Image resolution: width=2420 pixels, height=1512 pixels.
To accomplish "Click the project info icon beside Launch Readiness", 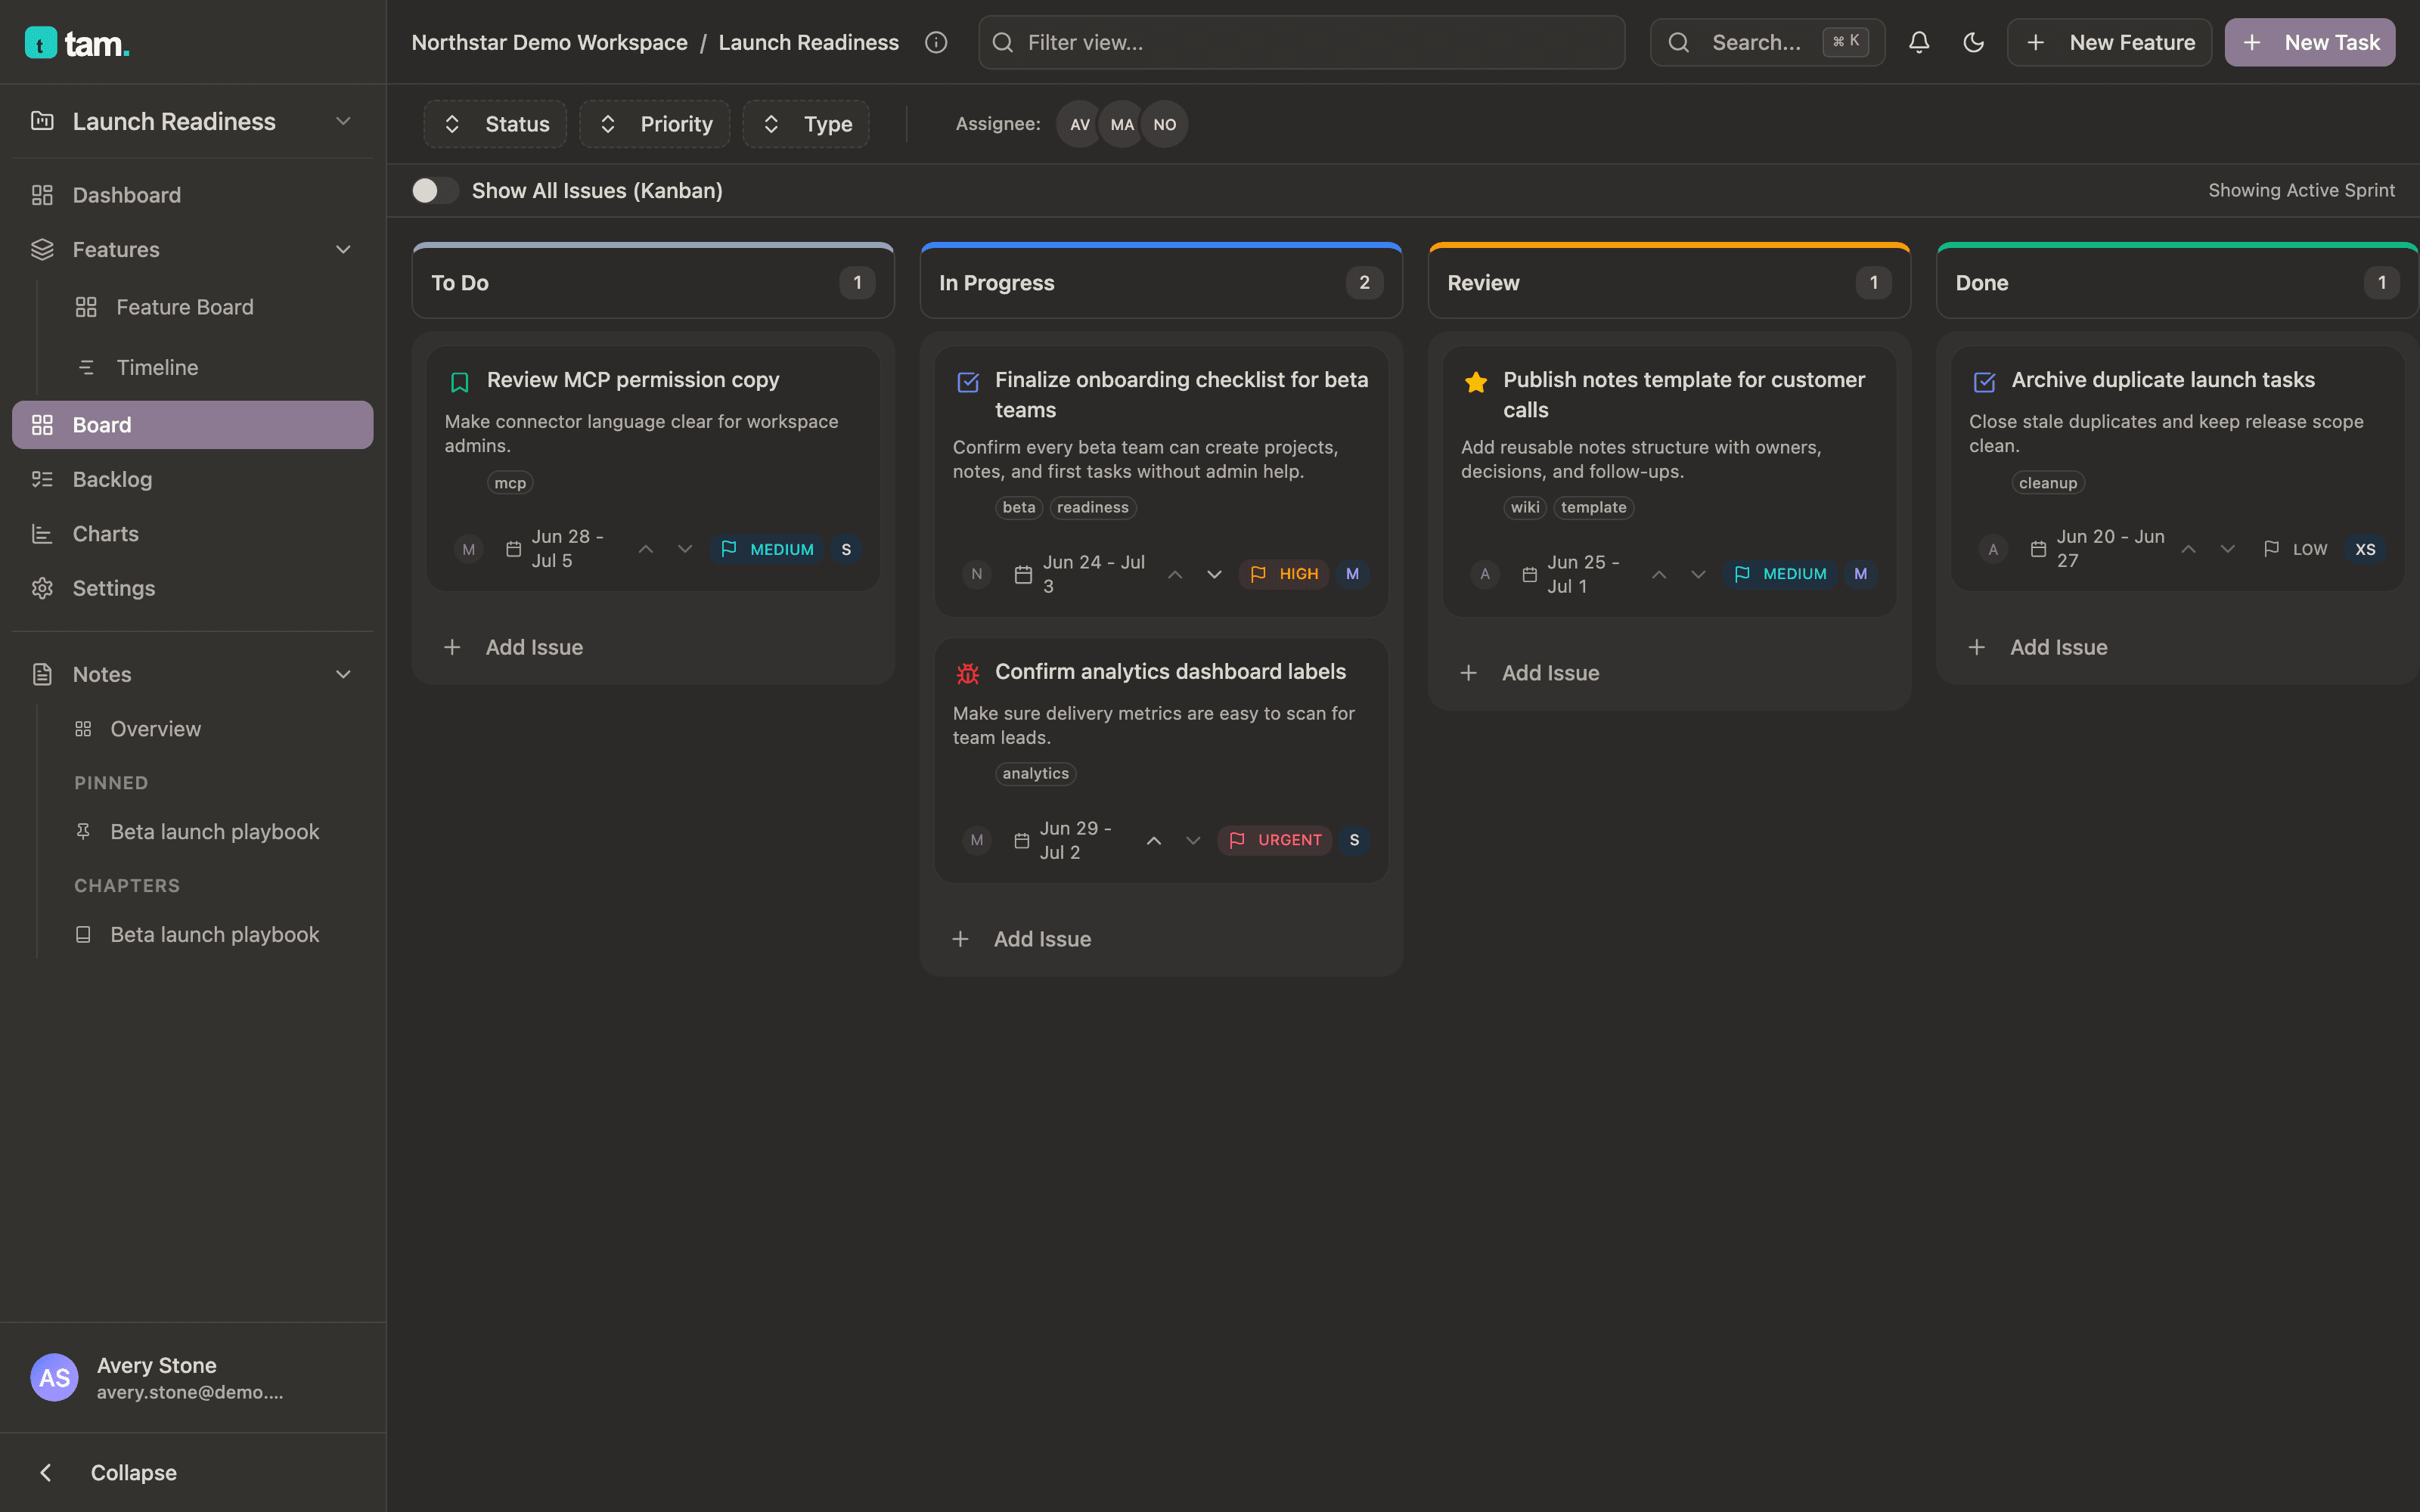I will 936,42.
